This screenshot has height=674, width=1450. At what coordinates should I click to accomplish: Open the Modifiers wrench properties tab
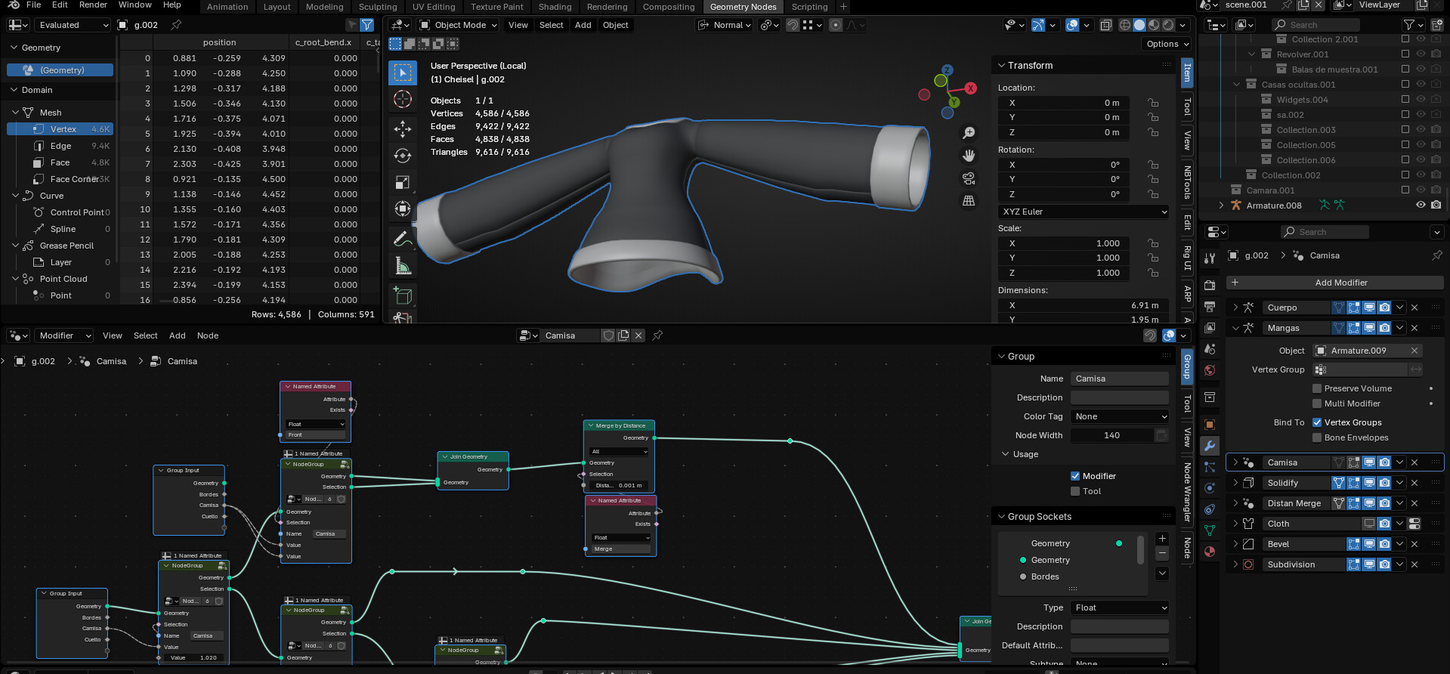click(1210, 446)
